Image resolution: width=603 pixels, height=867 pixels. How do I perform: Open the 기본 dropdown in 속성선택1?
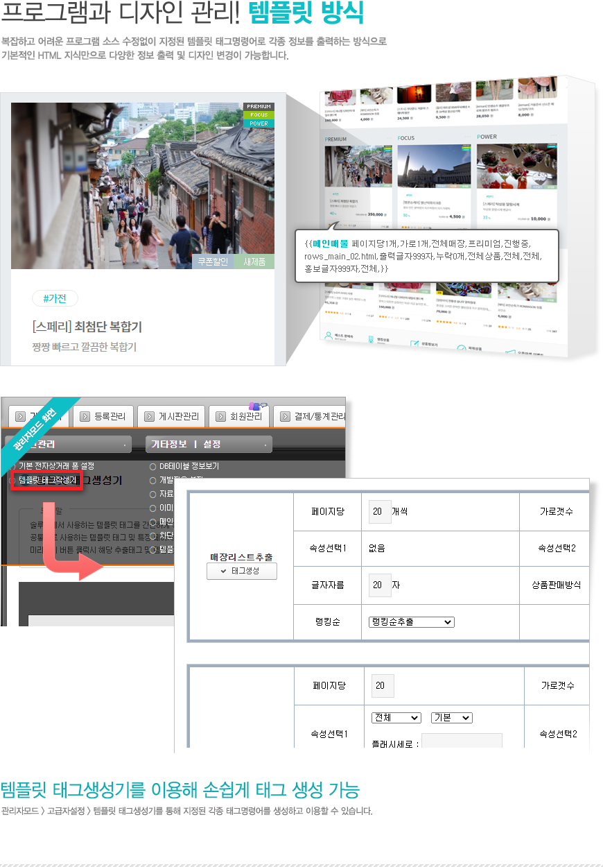451,718
